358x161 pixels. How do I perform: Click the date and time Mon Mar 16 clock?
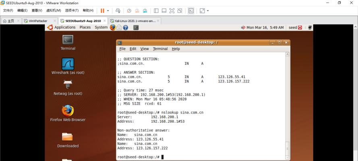point(265,28)
